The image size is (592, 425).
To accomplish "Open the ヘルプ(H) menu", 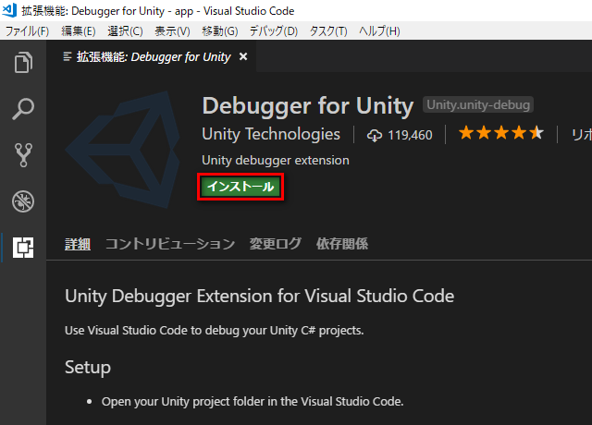I will coord(379,30).
